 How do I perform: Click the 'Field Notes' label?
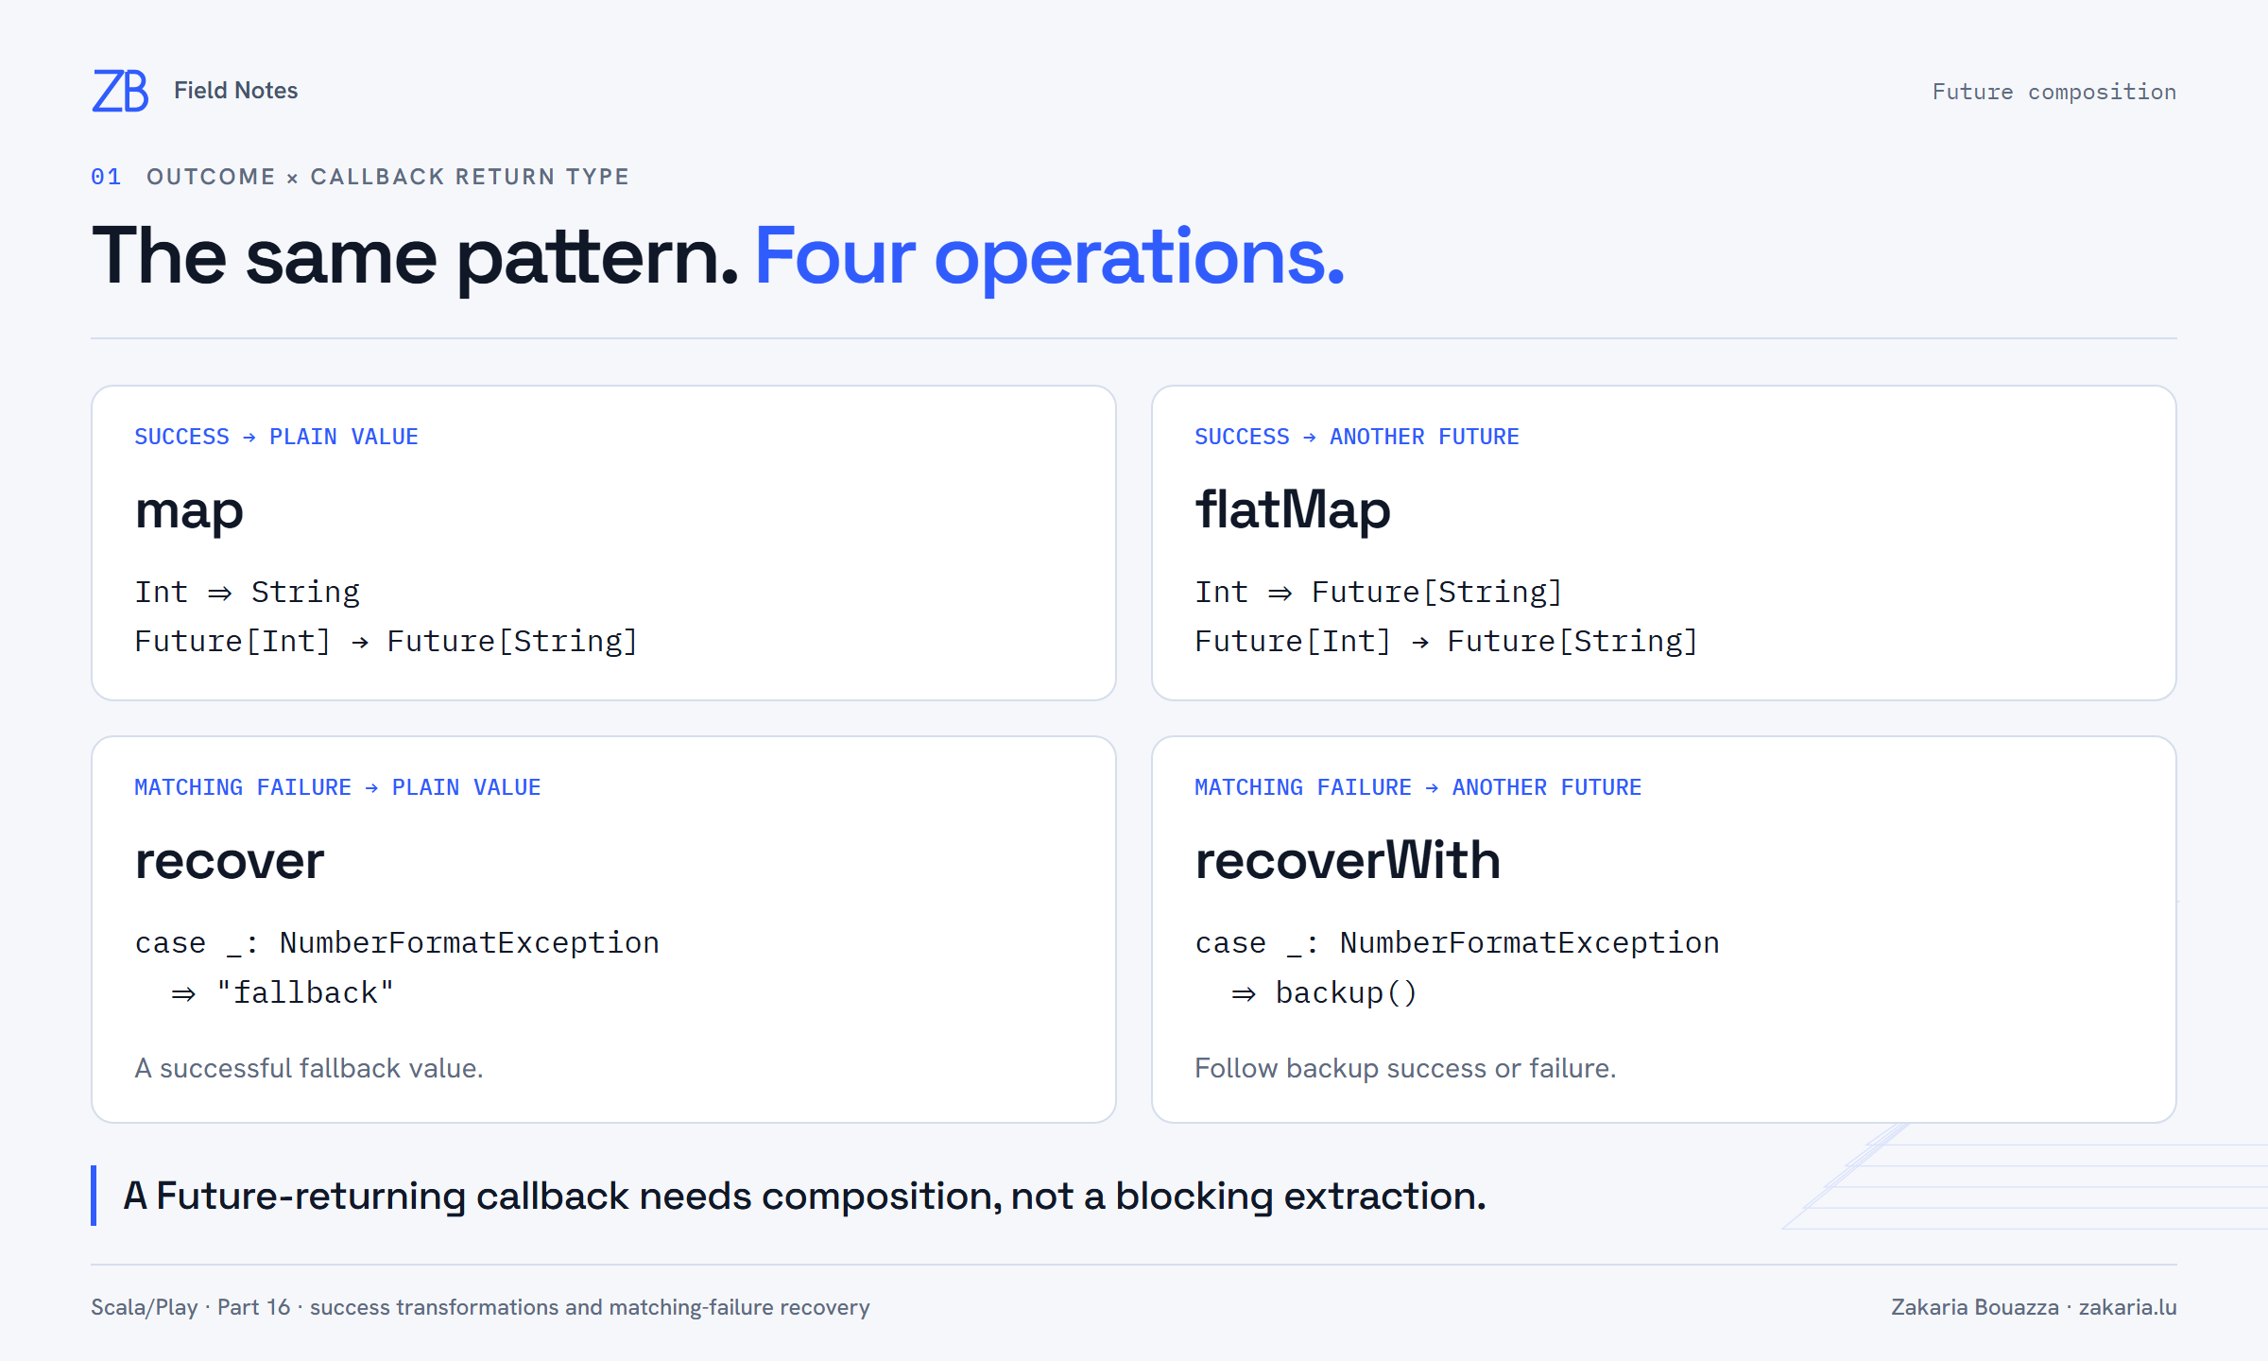(x=235, y=91)
